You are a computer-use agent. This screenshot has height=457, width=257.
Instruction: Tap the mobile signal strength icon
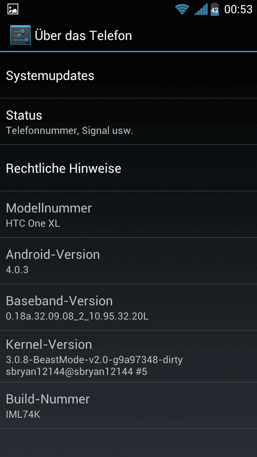click(x=201, y=9)
